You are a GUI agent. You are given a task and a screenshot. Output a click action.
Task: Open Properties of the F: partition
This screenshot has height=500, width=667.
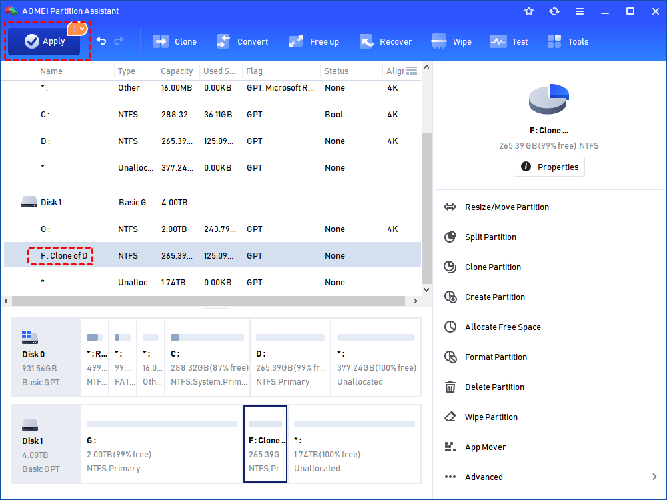(x=549, y=167)
